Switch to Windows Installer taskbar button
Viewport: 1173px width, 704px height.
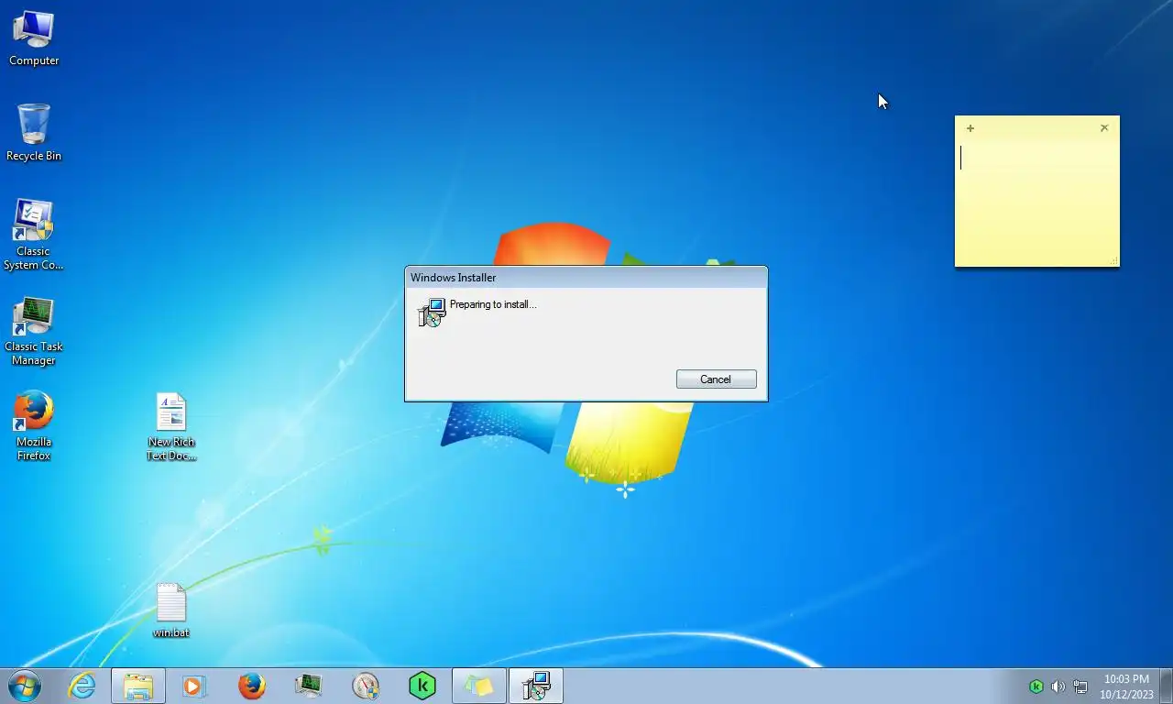tap(536, 686)
